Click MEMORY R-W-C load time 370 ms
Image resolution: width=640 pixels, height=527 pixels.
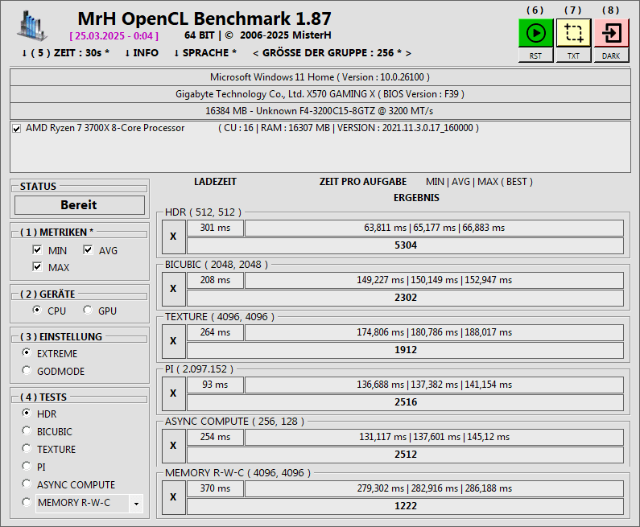coord(215,488)
